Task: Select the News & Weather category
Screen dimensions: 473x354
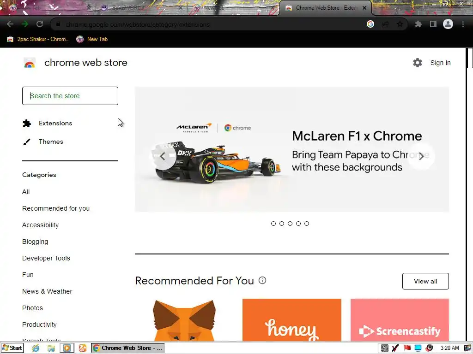Action: [47, 291]
